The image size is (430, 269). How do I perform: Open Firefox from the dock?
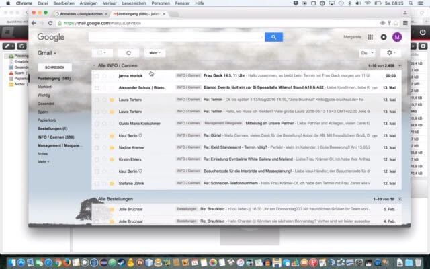[67, 263]
